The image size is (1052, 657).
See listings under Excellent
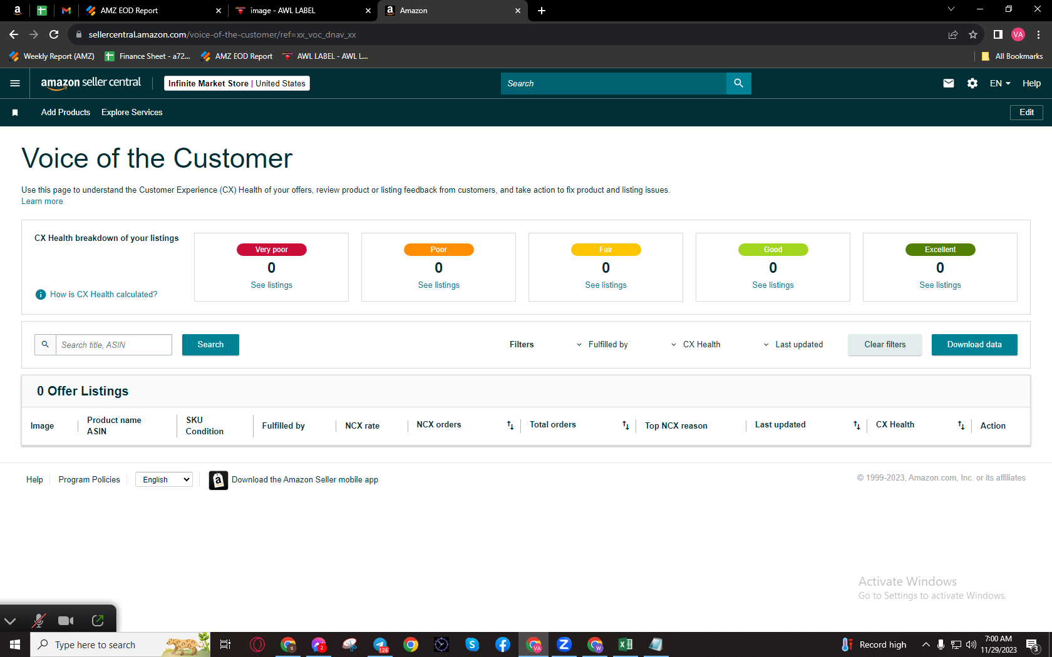(940, 285)
